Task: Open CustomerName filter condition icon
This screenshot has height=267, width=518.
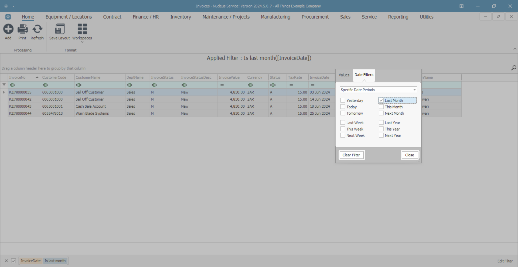Action: [79, 85]
